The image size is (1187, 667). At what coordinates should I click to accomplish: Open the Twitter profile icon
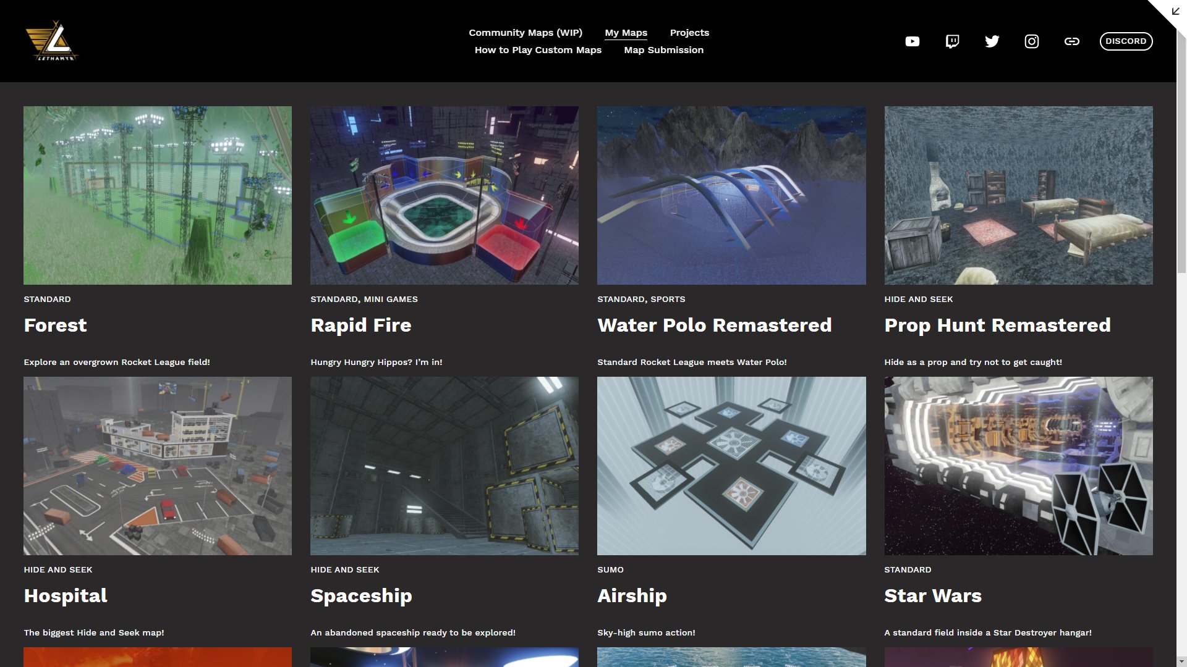[x=992, y=41]
